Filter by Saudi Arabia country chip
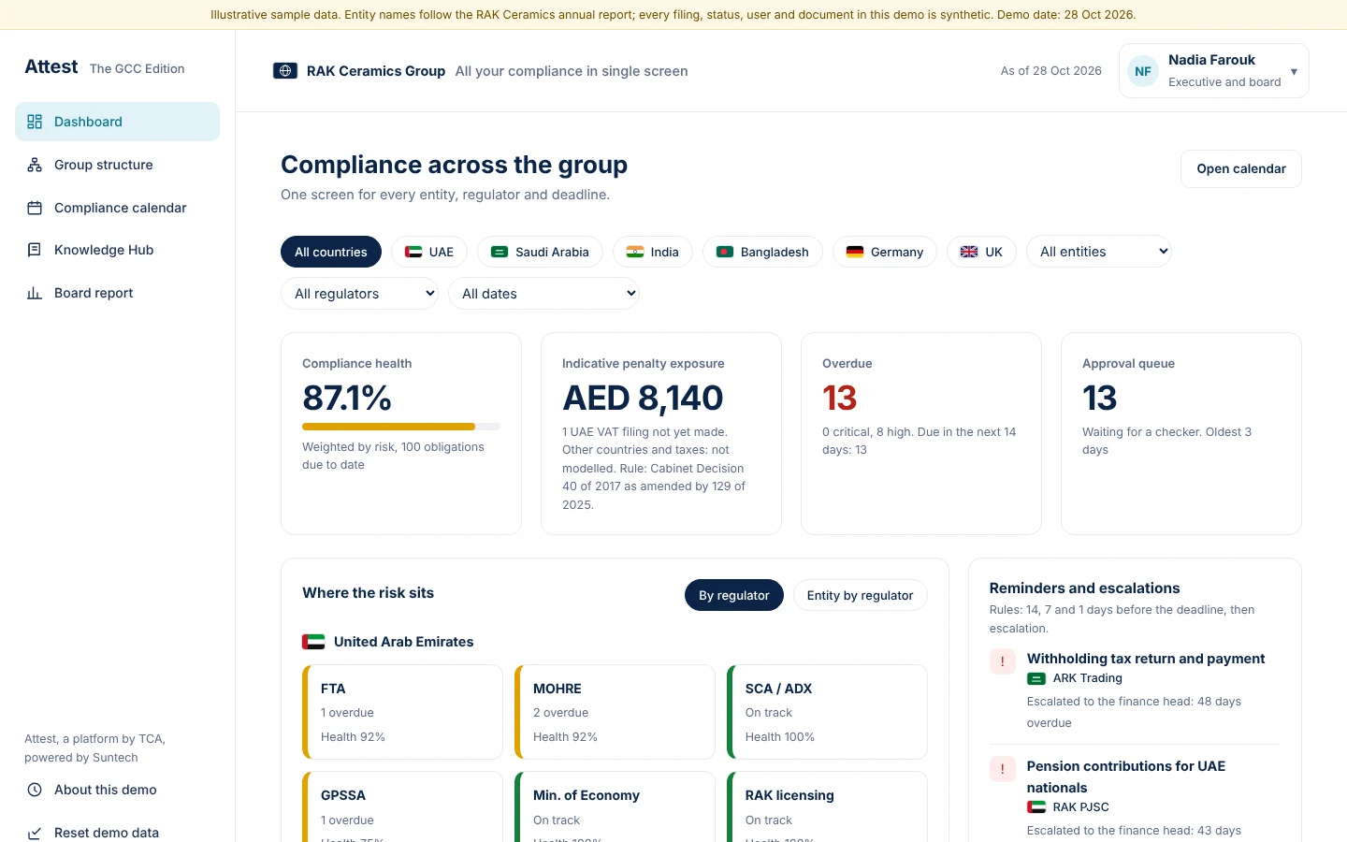 [x=540, y=252]
